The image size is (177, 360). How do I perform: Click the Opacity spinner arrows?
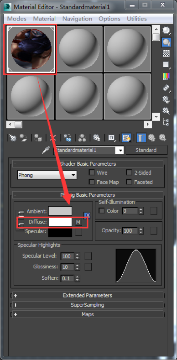tap(141, 231)
